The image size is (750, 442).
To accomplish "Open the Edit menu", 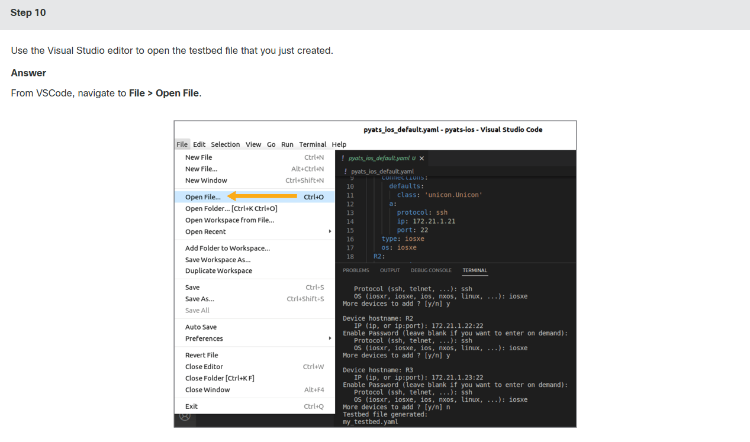I will coord(199,144).
